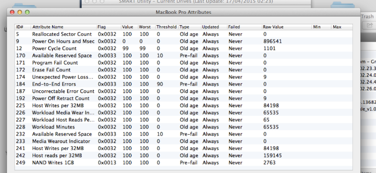376x173 pixels.
Task: Click raw value 896541
Action: [273, 41]
